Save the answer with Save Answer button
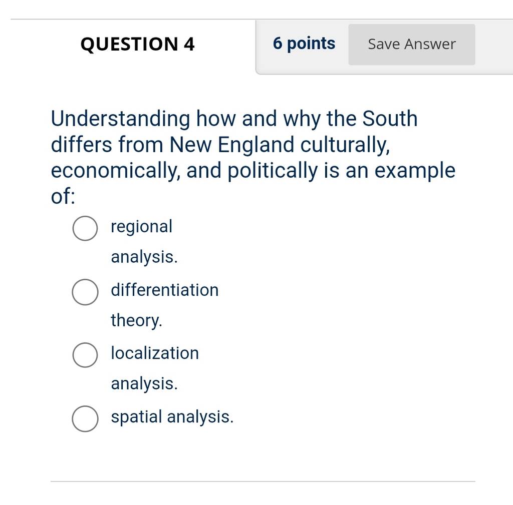513x505 pixels. tap(412, 45)
